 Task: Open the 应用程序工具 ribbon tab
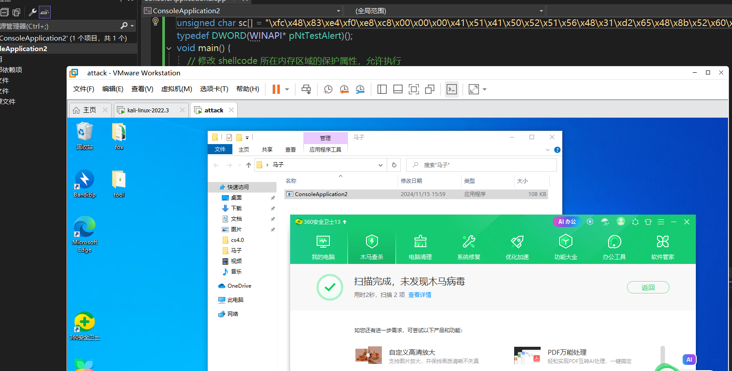click(325, 149)
